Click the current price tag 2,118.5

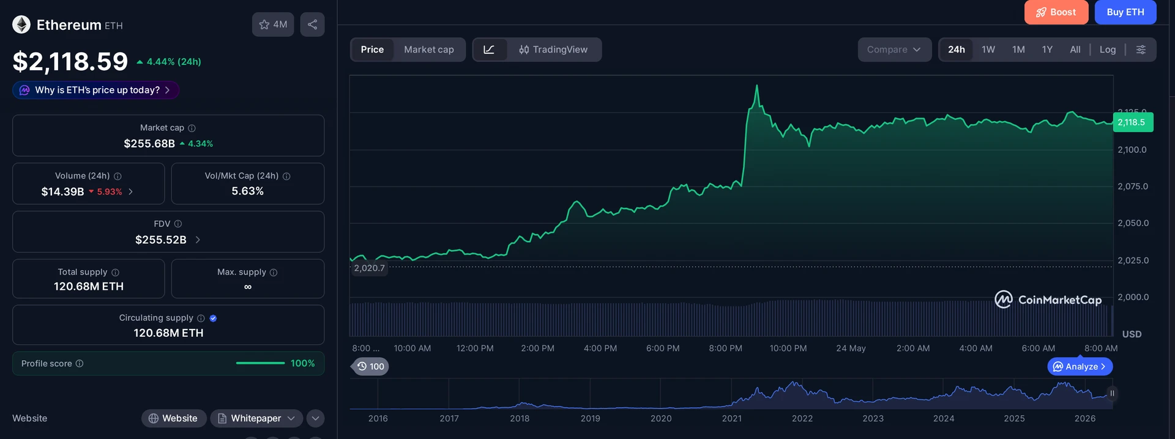(x=1132, y=122)
